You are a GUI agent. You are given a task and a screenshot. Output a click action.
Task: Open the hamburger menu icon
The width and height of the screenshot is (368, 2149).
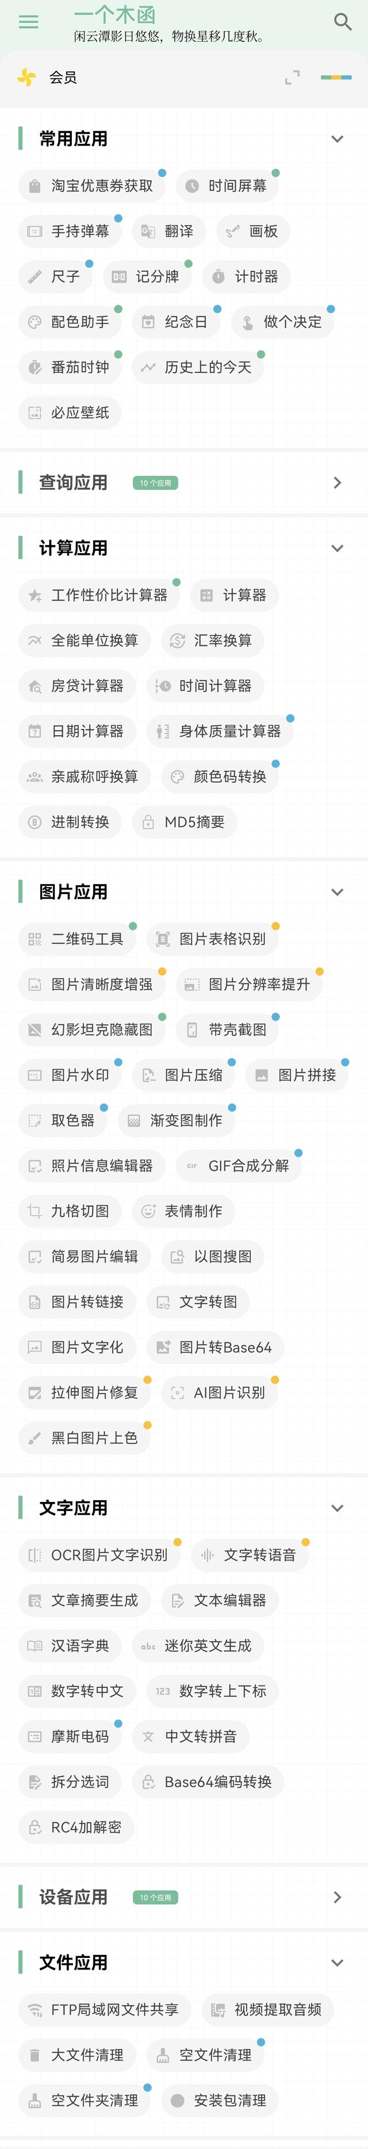point(28,22)
